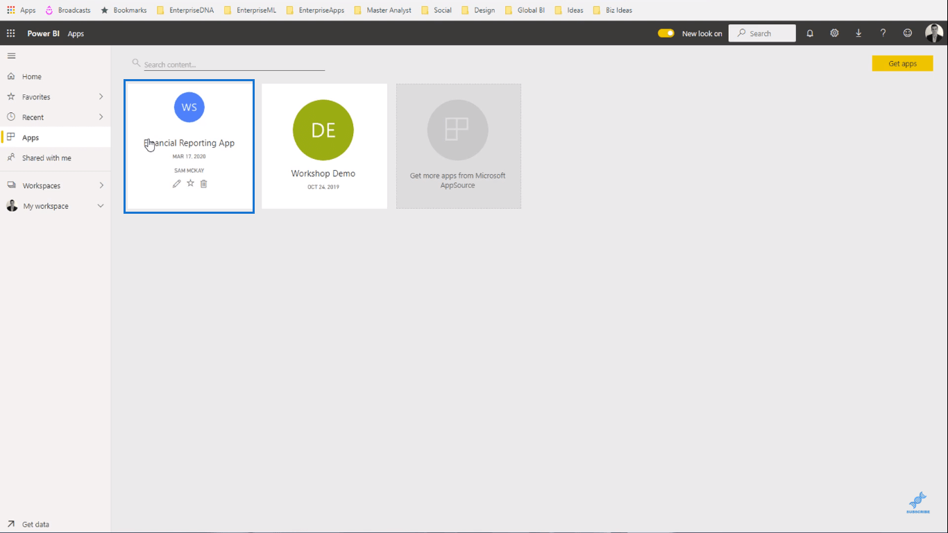This screenshot has width=948, height=533.
Task: Open the Design bookmark folder
Action: pyautogui.click(x=478, y=10)
